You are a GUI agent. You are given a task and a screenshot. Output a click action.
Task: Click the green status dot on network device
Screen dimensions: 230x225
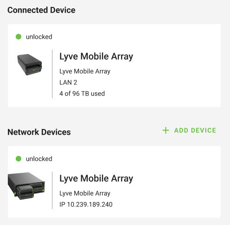[x=19, y=159]
